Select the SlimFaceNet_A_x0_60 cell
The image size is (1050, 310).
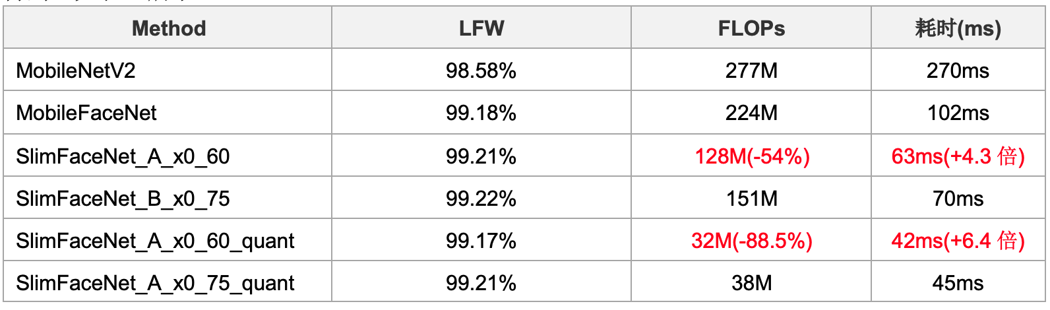coord(168,156)
